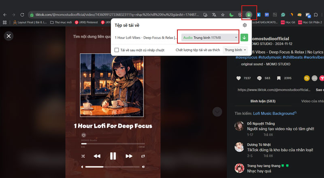Tick the Tải về sau một cú nhấp chuột checkbox
This screenshot has height=178, width=324.
click(x=117, y=50)
